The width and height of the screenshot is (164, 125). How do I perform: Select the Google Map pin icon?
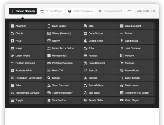coord(122,41)
